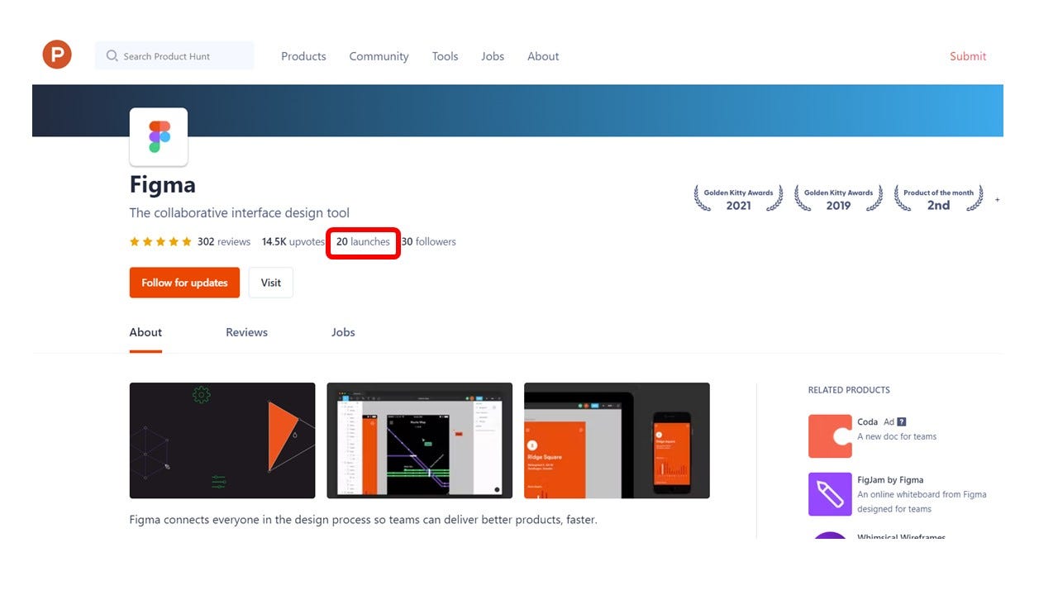Image resolution: width=1058 pixels, height=595 pixels.
Task: Open the Community menu
Action: coord(379,56)
